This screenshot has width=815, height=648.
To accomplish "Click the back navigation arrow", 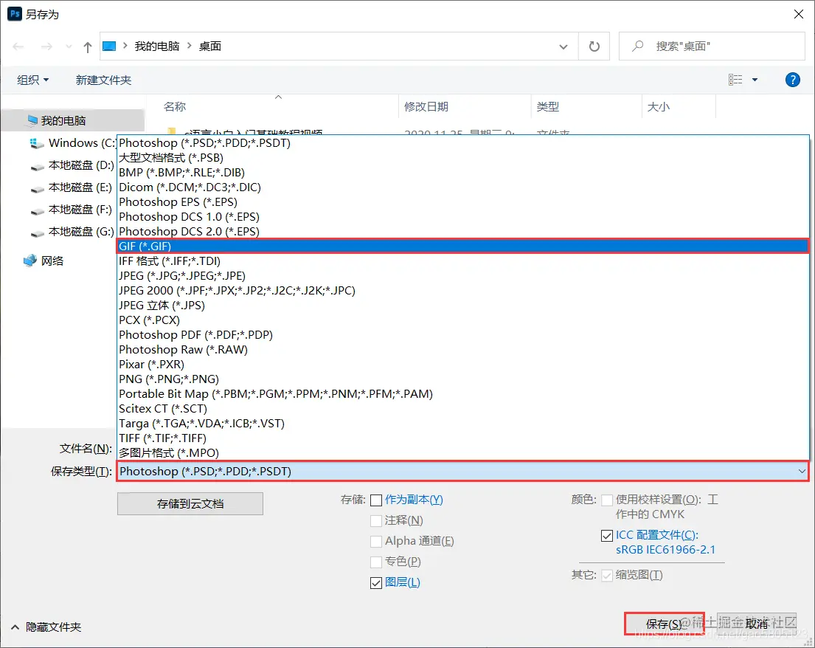I will [18, 46].
